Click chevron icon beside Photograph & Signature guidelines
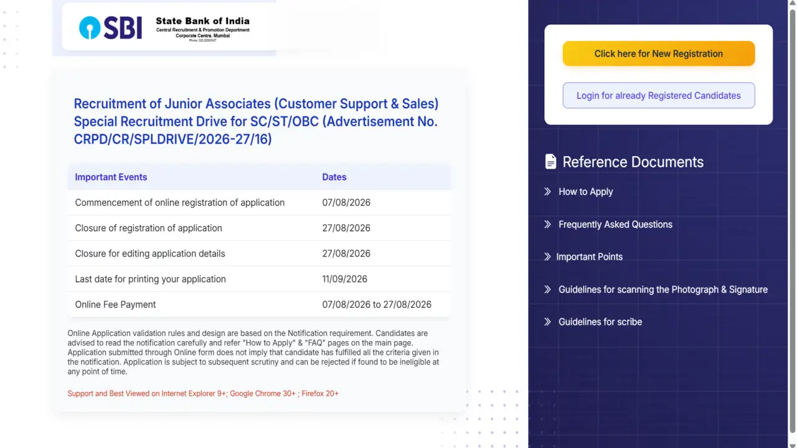 pyautogui.click(x=547, y=289)
